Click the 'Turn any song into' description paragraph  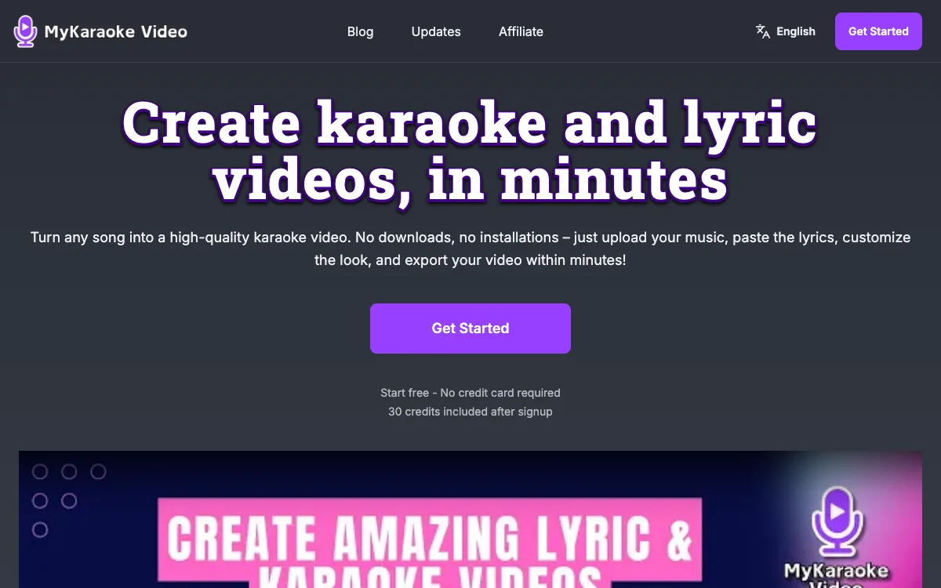[470, 248]
